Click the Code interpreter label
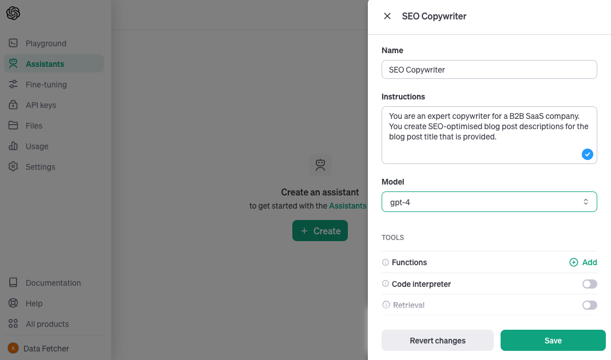This screenshot has height=360, width=611. click(x=421, y=284)
